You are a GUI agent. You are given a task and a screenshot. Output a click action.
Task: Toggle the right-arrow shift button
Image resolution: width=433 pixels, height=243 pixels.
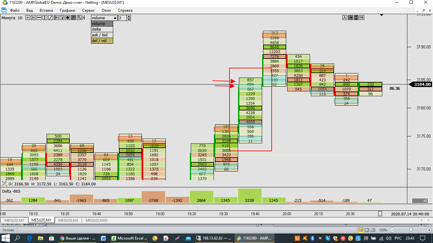(x=350, y=18)
